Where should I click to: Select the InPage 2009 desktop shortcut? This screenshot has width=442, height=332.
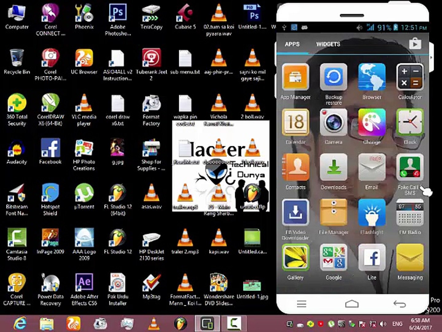pos(50,242)
